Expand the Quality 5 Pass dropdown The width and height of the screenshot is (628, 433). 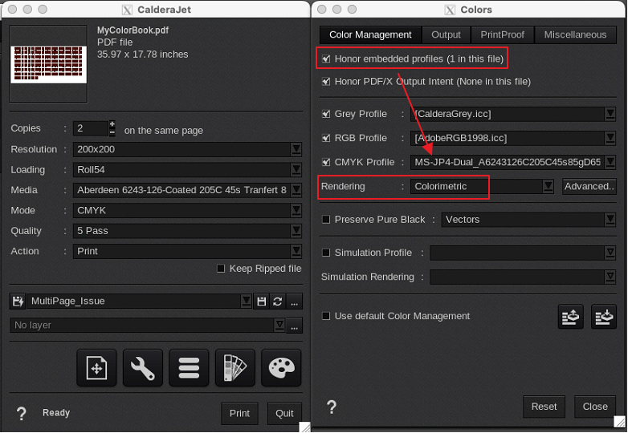pyautogui.click(x=296, y=231)
